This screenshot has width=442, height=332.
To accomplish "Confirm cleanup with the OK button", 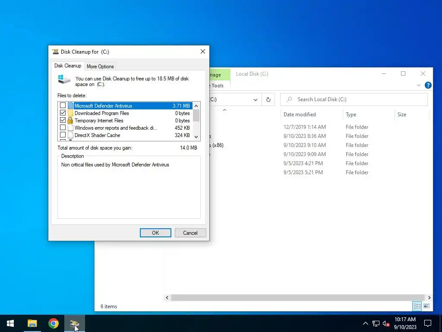I will 155,233.
